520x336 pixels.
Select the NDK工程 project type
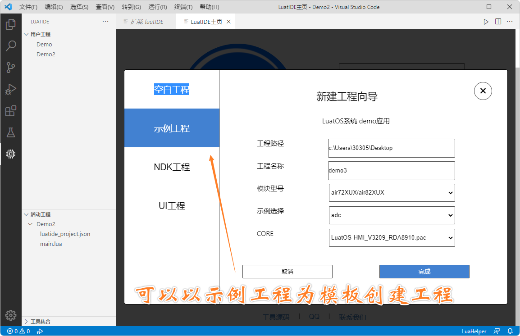(172, 167)
